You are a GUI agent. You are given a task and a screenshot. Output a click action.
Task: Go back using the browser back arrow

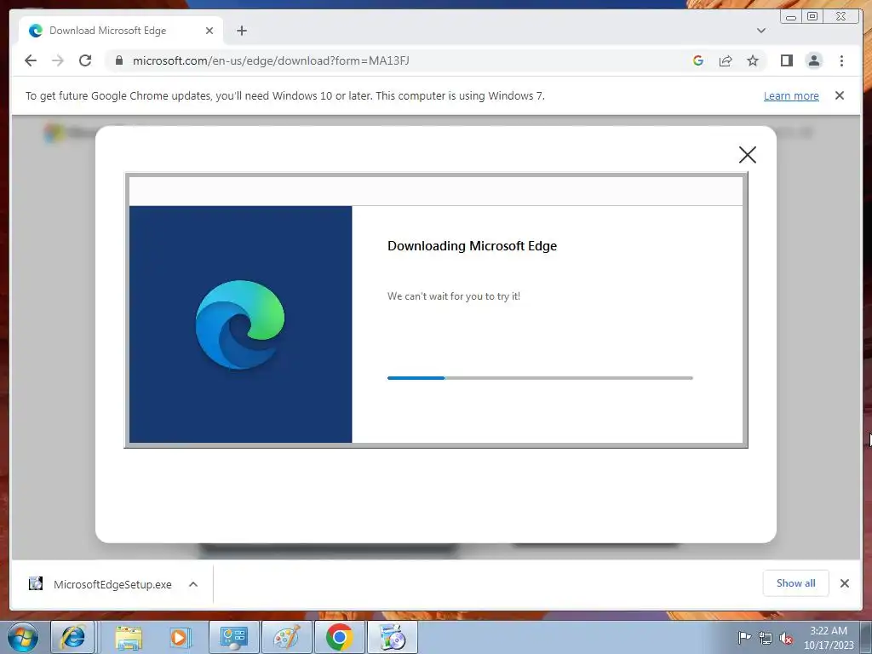point(31,60)
